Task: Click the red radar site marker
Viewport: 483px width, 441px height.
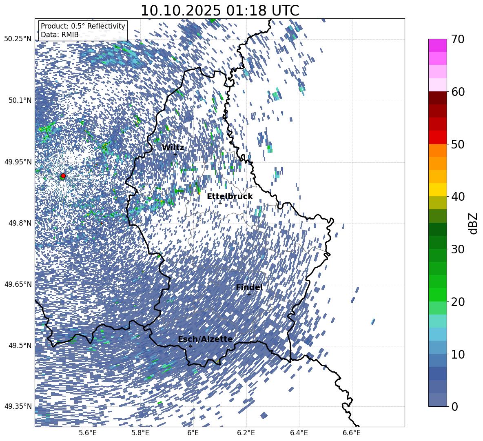Action: [x=63, y=175]
